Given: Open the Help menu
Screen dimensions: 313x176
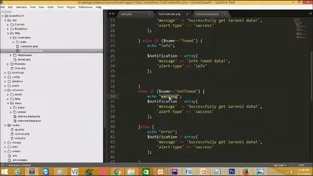Looking at the screenshot, I should point(98,7).
